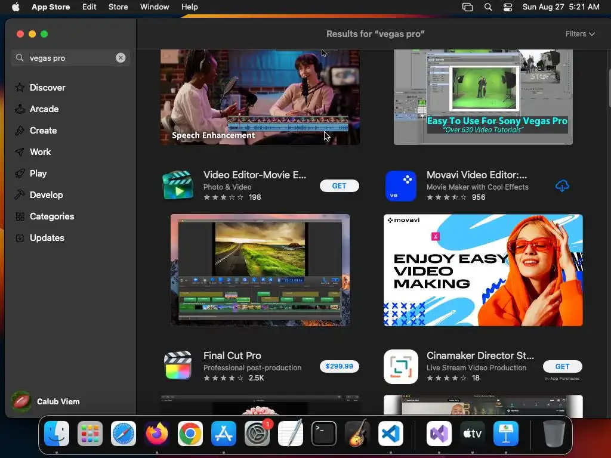The image size is (611, 458).
Task: Launch Safari from the Dock
Action: pos(124,434)
